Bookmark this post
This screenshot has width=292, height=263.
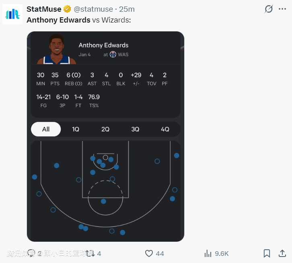pos(267,253)
